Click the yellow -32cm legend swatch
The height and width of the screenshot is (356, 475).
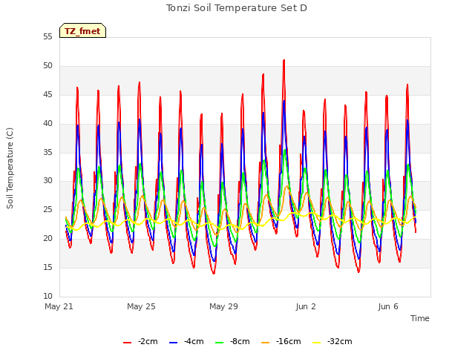coord(316,343)
